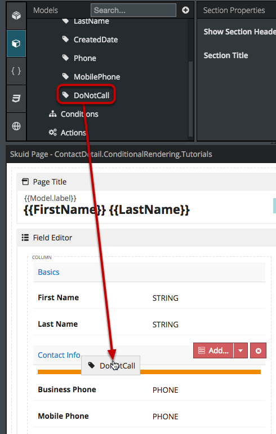The height and width of the screenshot is (434, 276).
Task: Click the Basics section title
Action: 48,272
